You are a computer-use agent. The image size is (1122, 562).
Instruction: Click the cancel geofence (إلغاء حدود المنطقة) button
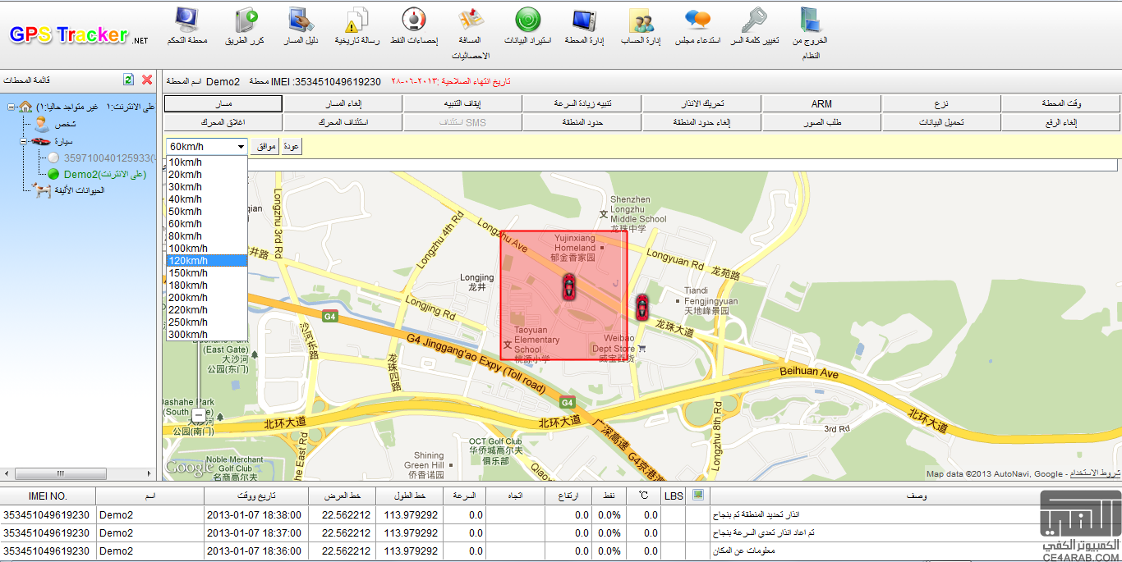click(701, 122)
